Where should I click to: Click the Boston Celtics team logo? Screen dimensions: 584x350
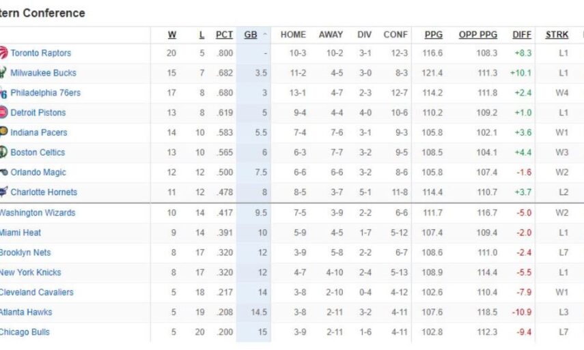pos(3,152)
